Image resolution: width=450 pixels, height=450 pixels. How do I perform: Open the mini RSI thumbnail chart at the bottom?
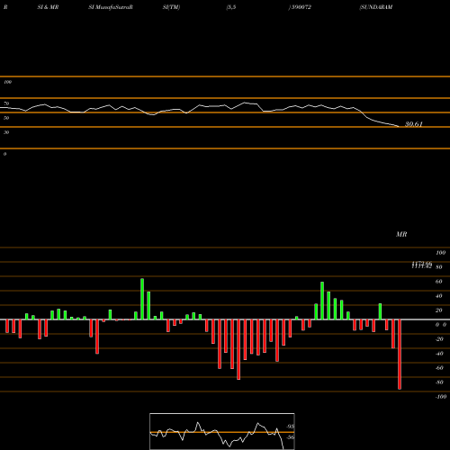222,431
